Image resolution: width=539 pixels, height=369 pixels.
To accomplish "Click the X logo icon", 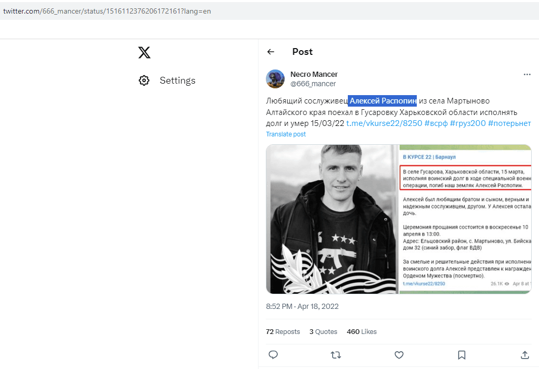I will [144, 53].
